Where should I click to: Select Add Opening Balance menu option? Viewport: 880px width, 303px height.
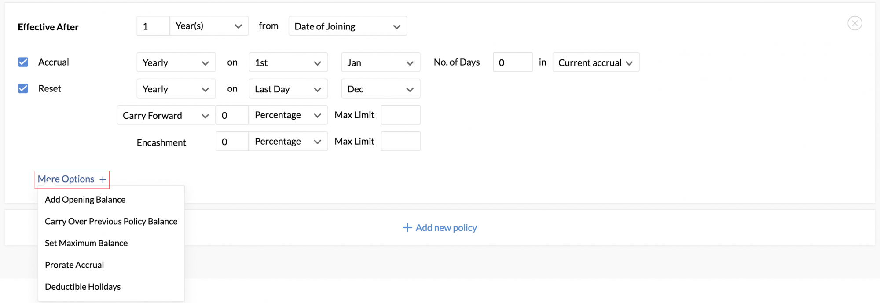point(85,200)
